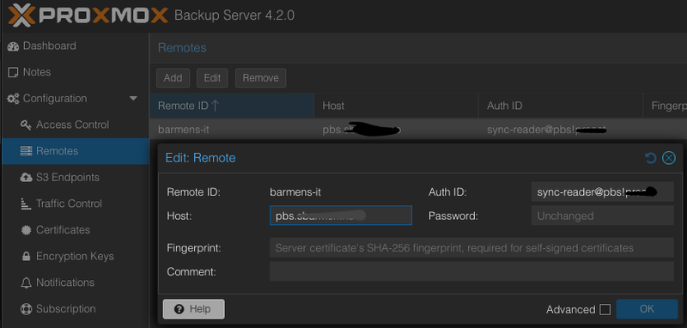Select Access Control menu entry
This screenshot has width=687, height=328.
75,125
